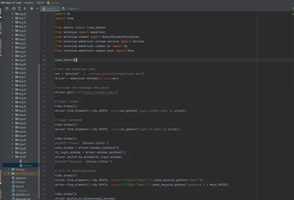Select the Day22 folder row
The image size is (294, 200).
[21, 39]
